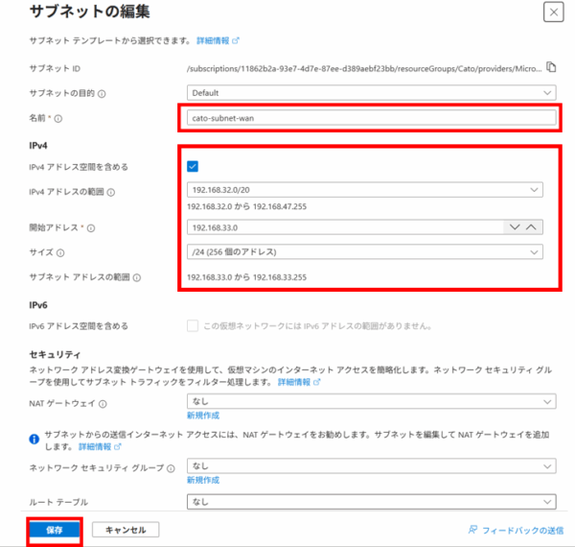Open the NAT ゲートウェイ dropdown
The width and height of the screenshot is (575, 547).
pos(370,402)
